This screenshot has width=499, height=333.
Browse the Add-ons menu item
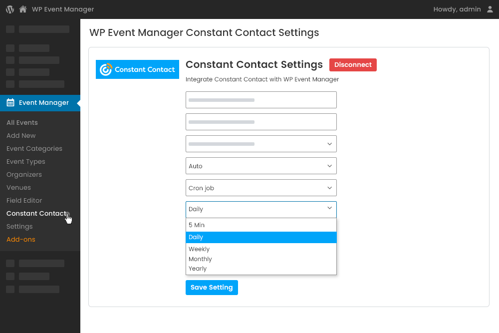coord(20,239)
